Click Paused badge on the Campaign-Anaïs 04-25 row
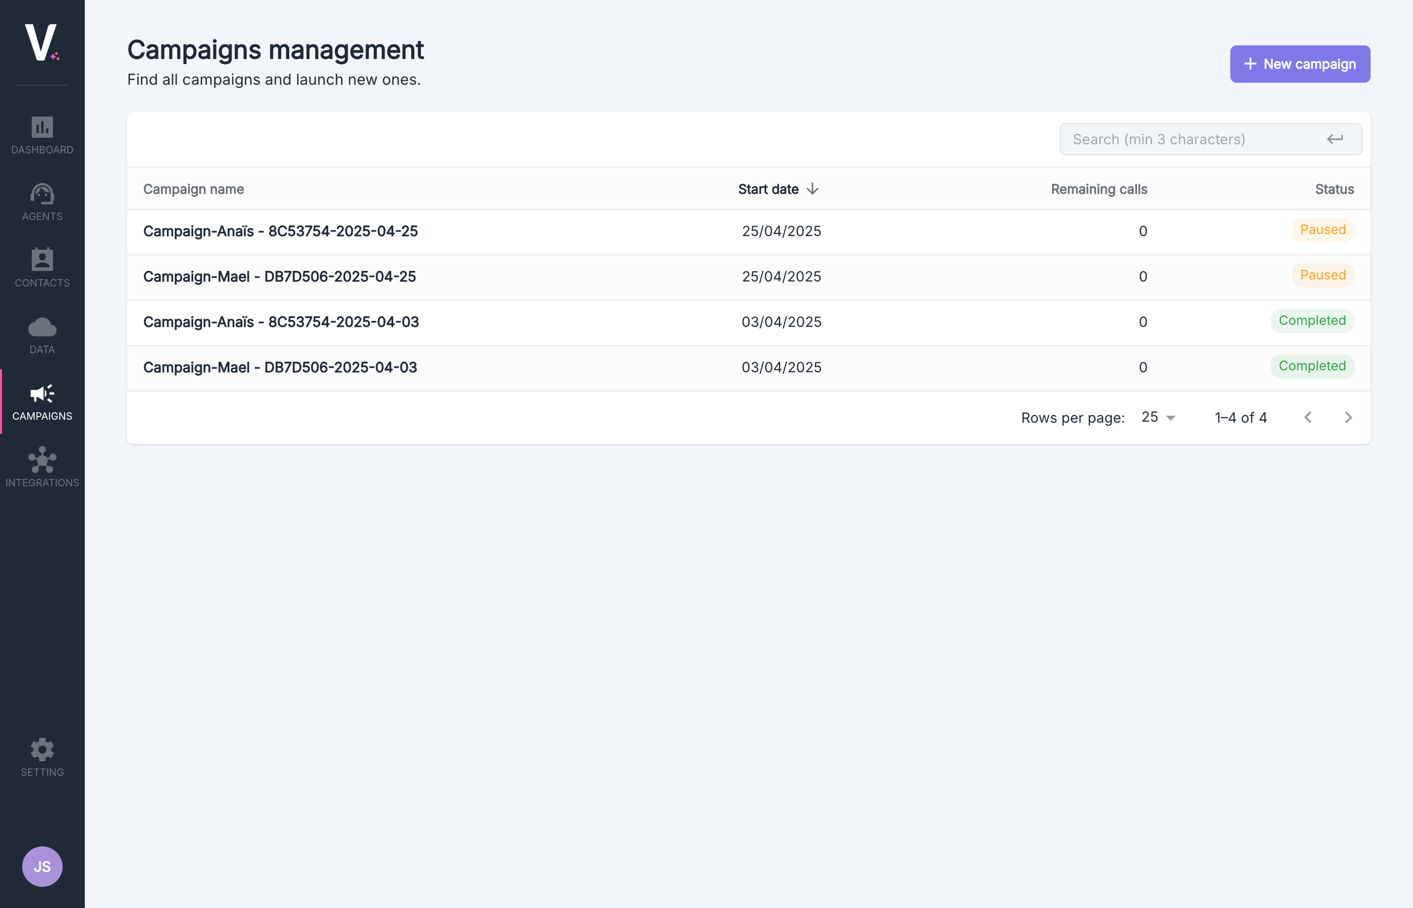Image resolution: width=1413 pixels, height=908 pixels. (1322, 230)
